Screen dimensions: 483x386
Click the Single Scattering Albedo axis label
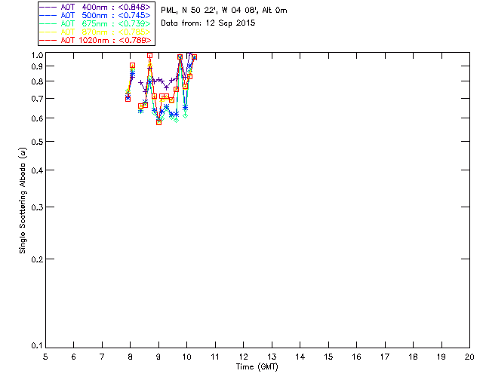(23, 200)
